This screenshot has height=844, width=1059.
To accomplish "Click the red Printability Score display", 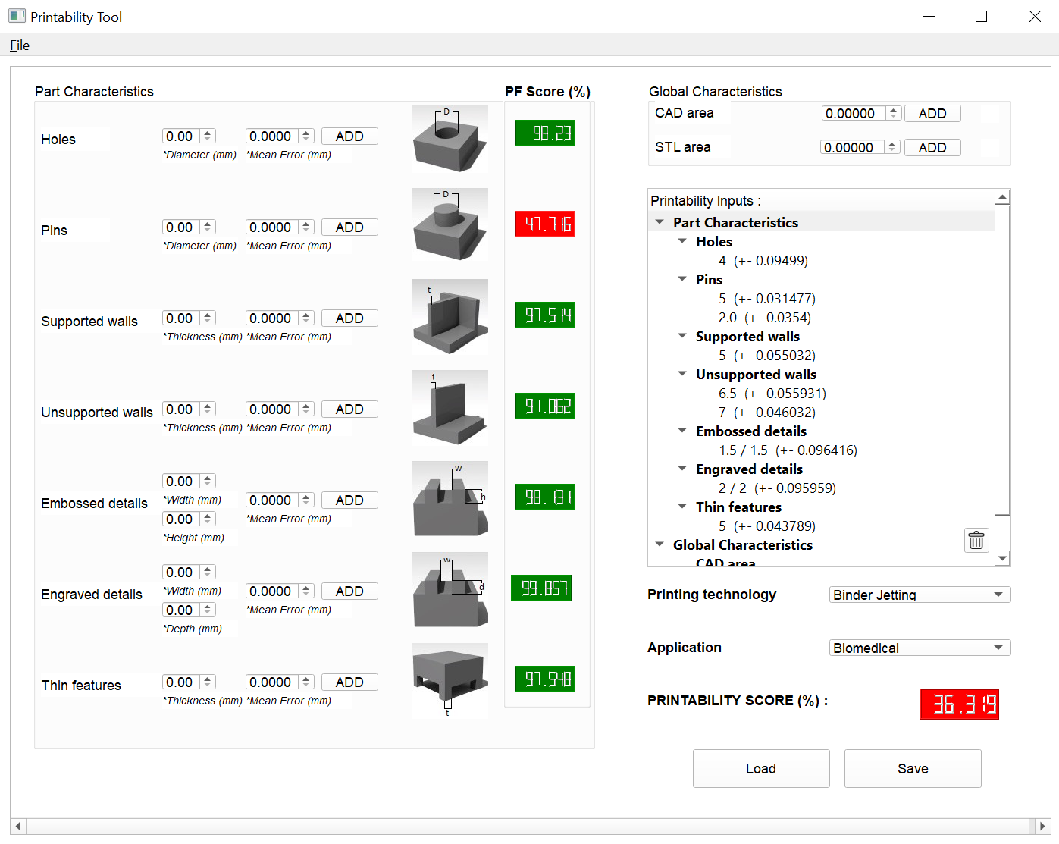I will tap(959, 704).
